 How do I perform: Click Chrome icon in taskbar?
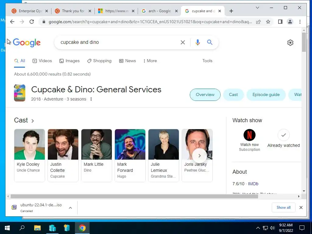(82, 228)
